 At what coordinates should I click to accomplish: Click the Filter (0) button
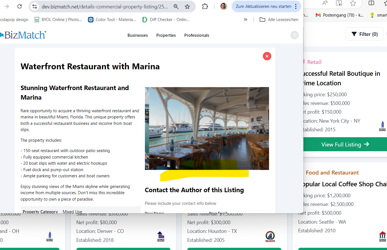365,34
